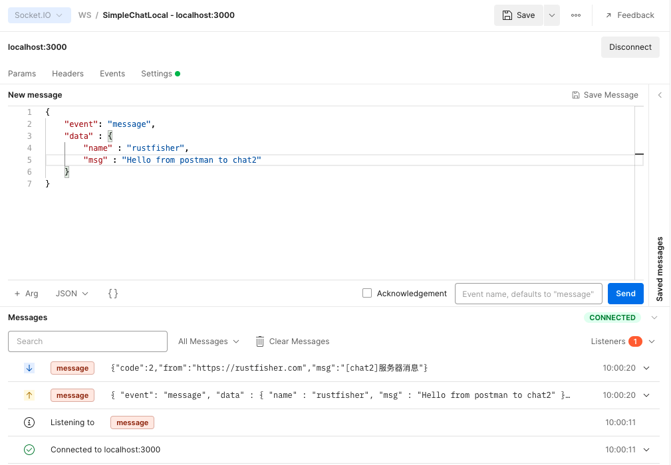The width and height of the screenshot is (671, 465).
Task: Expand the Listeners panel
Action: (652, 341)
